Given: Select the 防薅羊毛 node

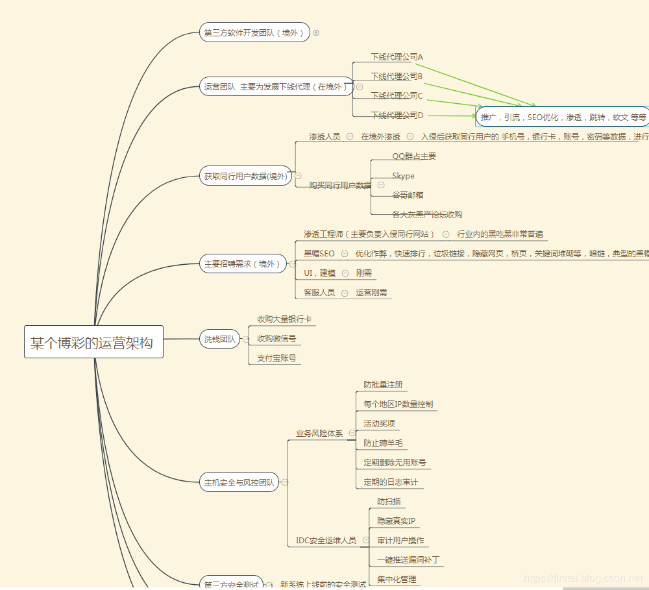Looking at the screenshot, I should 383,443.
